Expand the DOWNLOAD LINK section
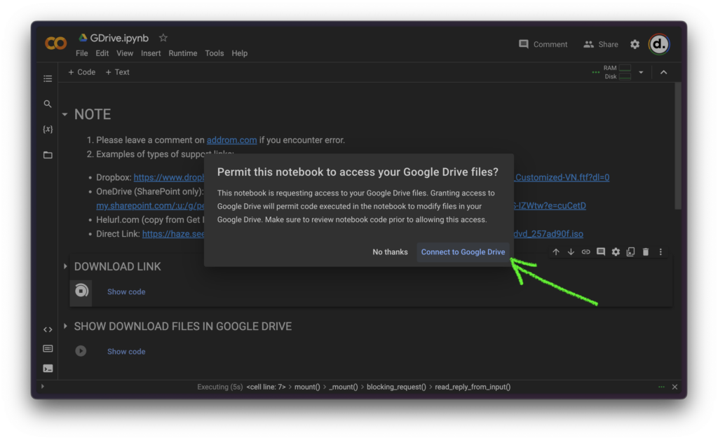 tap(65, 266)
